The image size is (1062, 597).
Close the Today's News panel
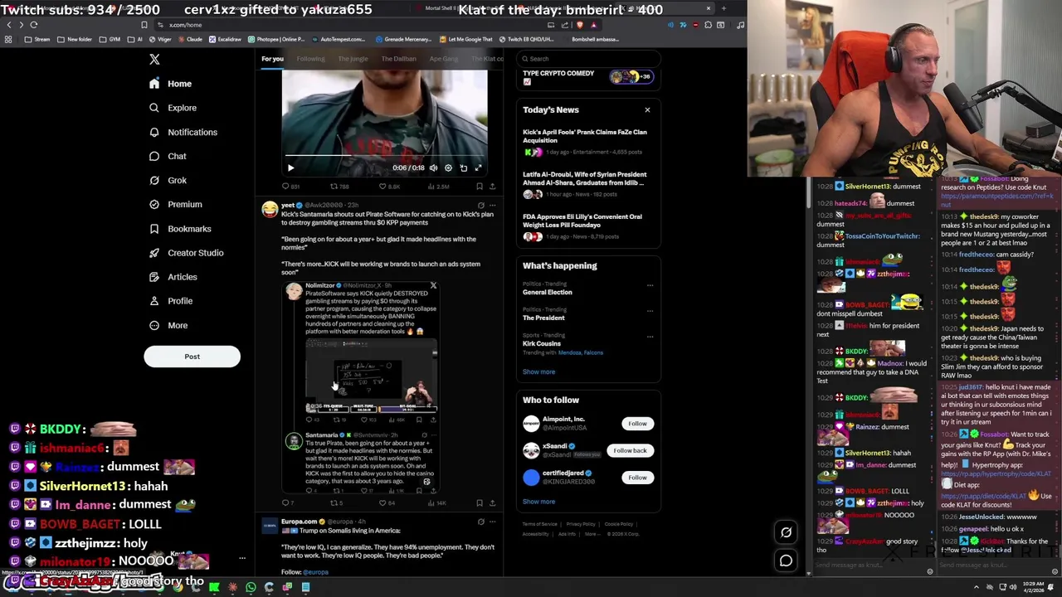click(x=647, y=109)
